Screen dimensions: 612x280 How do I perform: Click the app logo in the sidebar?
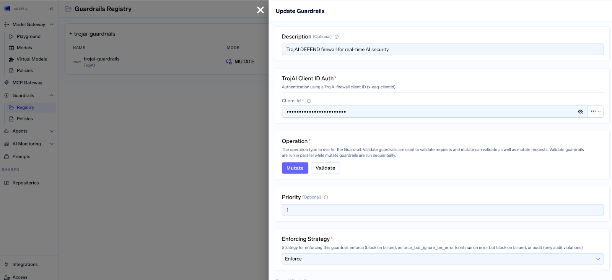click(7, 8)
